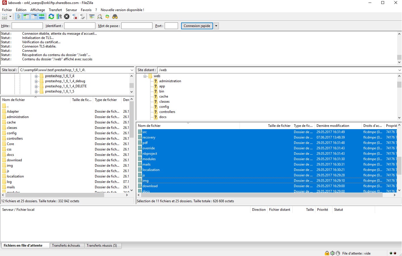The height and width of the screenshot is (256, 402).
Task: Click the encryption lock icon in status bar
Action: 327,253
